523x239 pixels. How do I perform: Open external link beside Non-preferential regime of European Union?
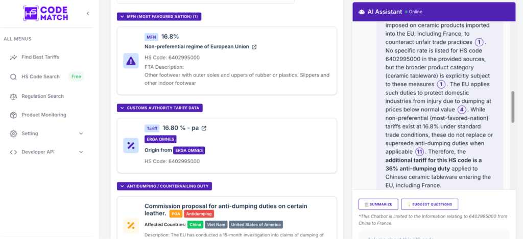click(254, 47)
